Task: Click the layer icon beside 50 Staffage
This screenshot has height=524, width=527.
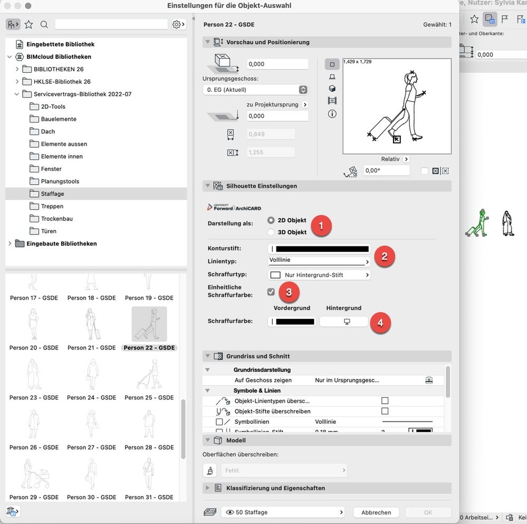Action: point(210,512)
